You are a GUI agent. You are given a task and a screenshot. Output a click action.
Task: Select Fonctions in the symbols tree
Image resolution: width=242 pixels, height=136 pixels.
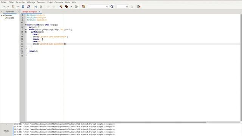click(8, 15)
